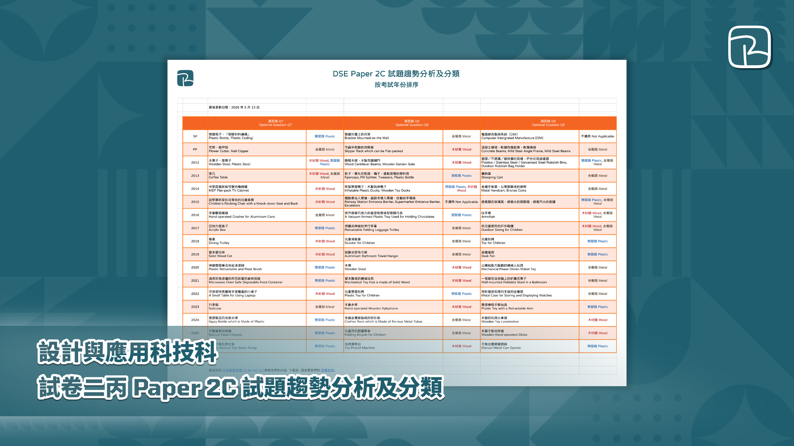Select the Optional Question Q9 column header

coord(548,123)
